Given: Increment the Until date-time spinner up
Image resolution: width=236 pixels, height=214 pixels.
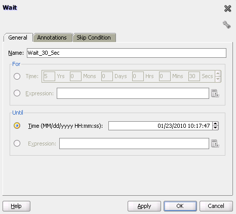Looking at the screenshot, I should 215,124.
